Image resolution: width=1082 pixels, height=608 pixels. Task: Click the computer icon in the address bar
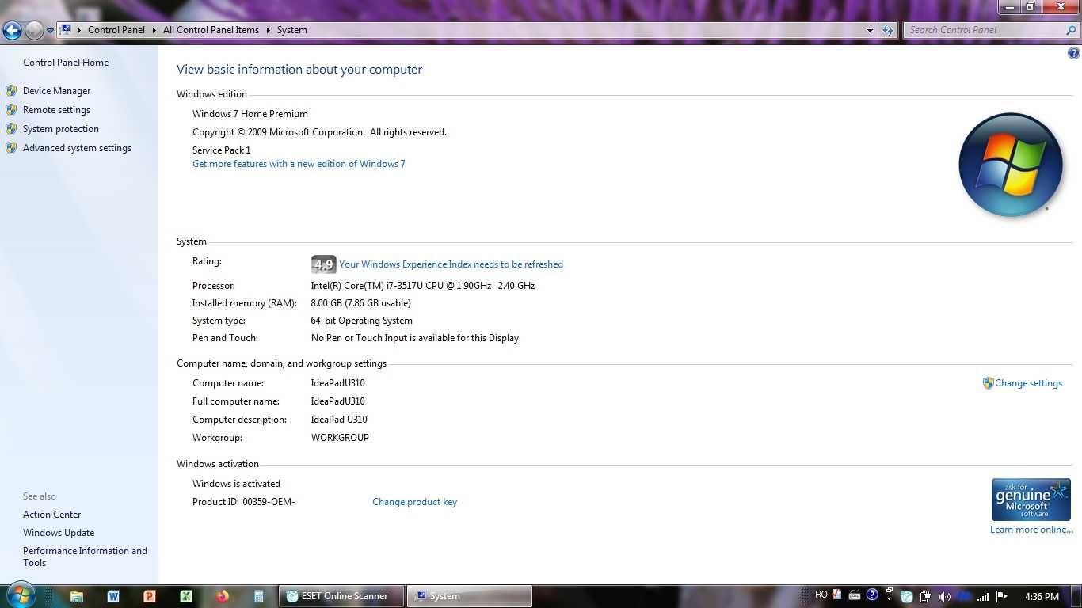click(66, 30)
